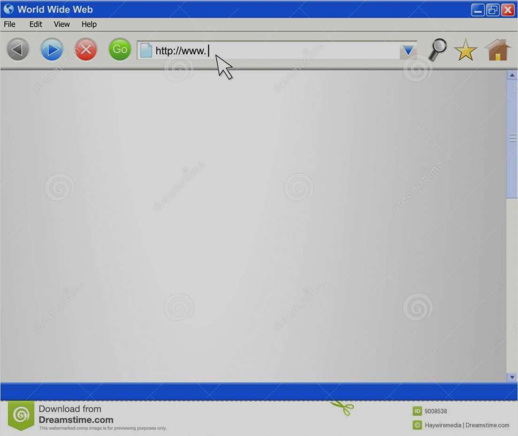518x436 pixels.
Task: Select the magnifying glass search icon
Action: click(x=437, y=49)
